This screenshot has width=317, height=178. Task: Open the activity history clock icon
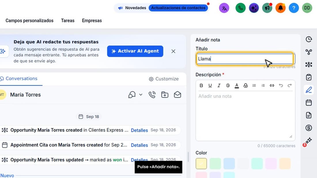(309, 39)
